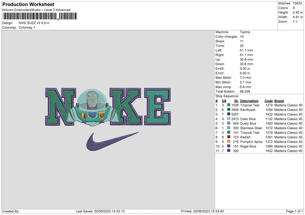This screenshot has width=305, height=215.
Task: Click the Zoom value '1:1'
Action: click(x=295, y=21)
